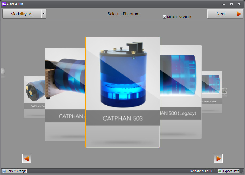Image resolution: width=245 pixels, height=175 pixels.
Task: Click the blue help question mark icon
Action: pyautogui.click(x=4, y=171)
